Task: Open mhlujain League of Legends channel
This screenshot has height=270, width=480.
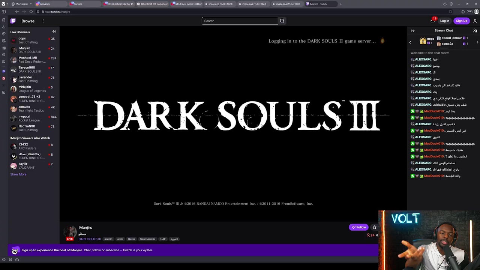Action: point(33,89)
